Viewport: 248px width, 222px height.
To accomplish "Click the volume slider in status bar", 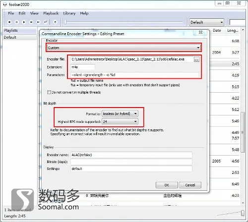I will coord(243,213).
